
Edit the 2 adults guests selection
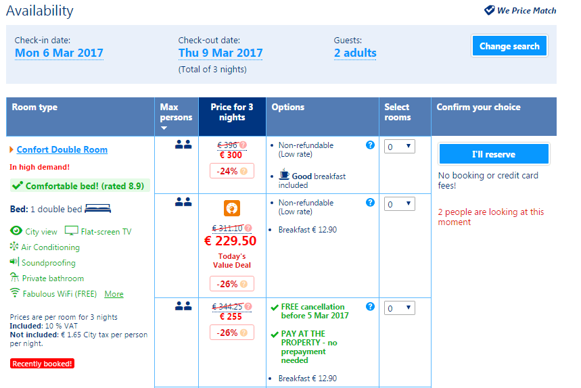[355, 53]
